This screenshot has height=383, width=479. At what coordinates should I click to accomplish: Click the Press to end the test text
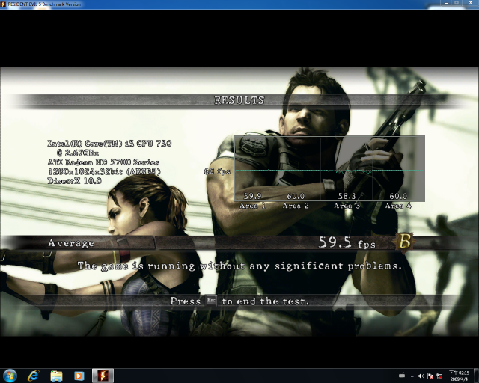239,301
